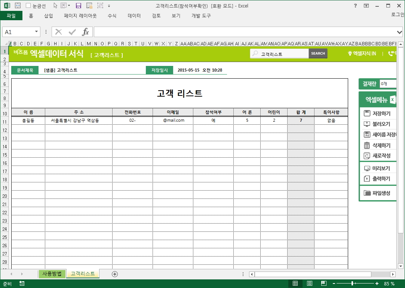Click the 저장하기 save icon in Excel menu
Viewport: 405px width, 288px height.
(x=367, y=113)
